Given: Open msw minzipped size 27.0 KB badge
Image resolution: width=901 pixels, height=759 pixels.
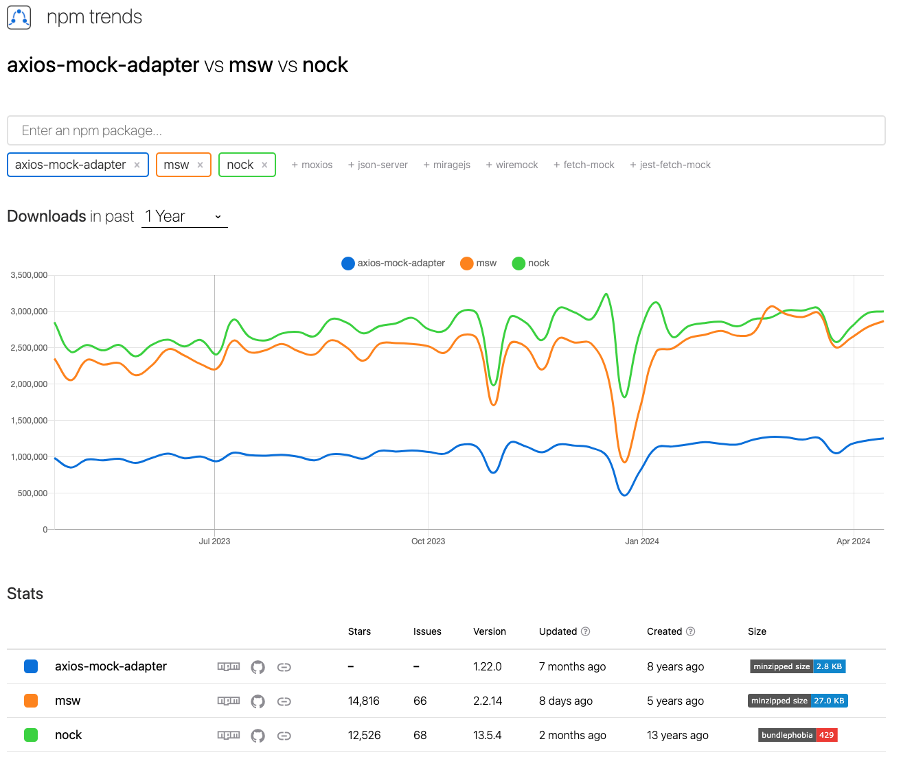Looking at the screenshot, I should [x=798, y=701].
